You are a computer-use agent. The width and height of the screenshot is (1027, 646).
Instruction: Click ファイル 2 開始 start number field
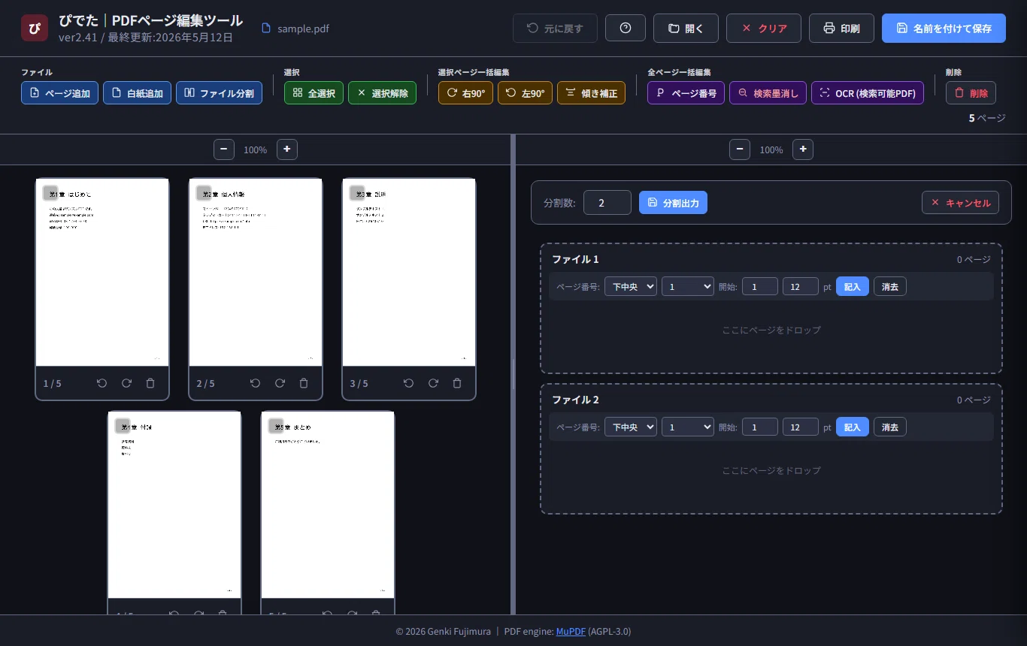click(x=760, y=427)
